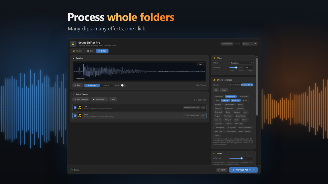Click the PLAY button in bottom bar

pyautogui.click(x=222, y=170)
